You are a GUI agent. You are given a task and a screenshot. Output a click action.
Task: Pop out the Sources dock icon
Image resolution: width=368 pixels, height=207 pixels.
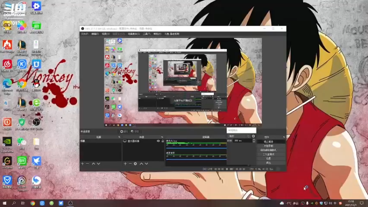[x=162, y=137]
